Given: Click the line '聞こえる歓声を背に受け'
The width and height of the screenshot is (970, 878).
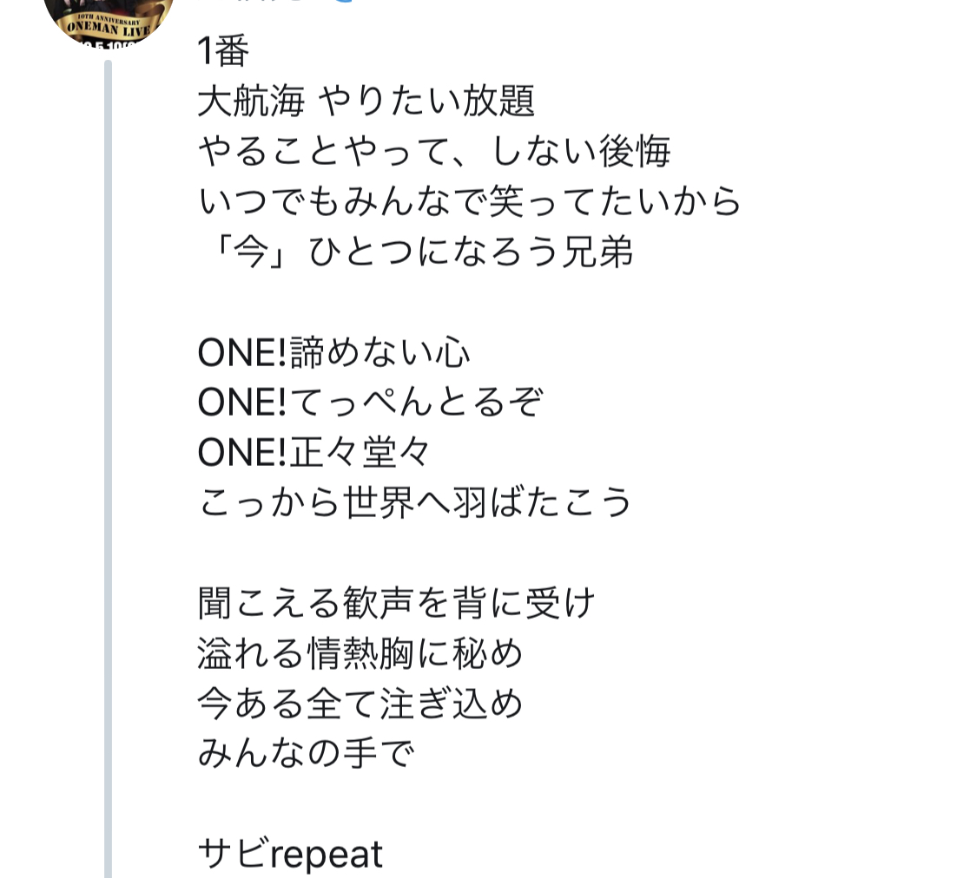Looking at the screenshot, I should pos(397,603).
